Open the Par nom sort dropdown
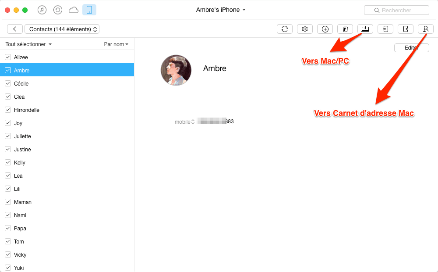Screen dimensions: 438x272 (x=116, y=44)
